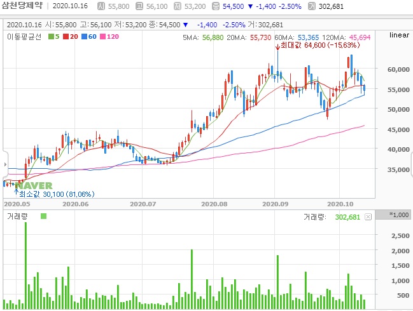This screenshot has height=311, width=413.
Task: Click the 2020.08 date axis label
Action: pos(214,204)
